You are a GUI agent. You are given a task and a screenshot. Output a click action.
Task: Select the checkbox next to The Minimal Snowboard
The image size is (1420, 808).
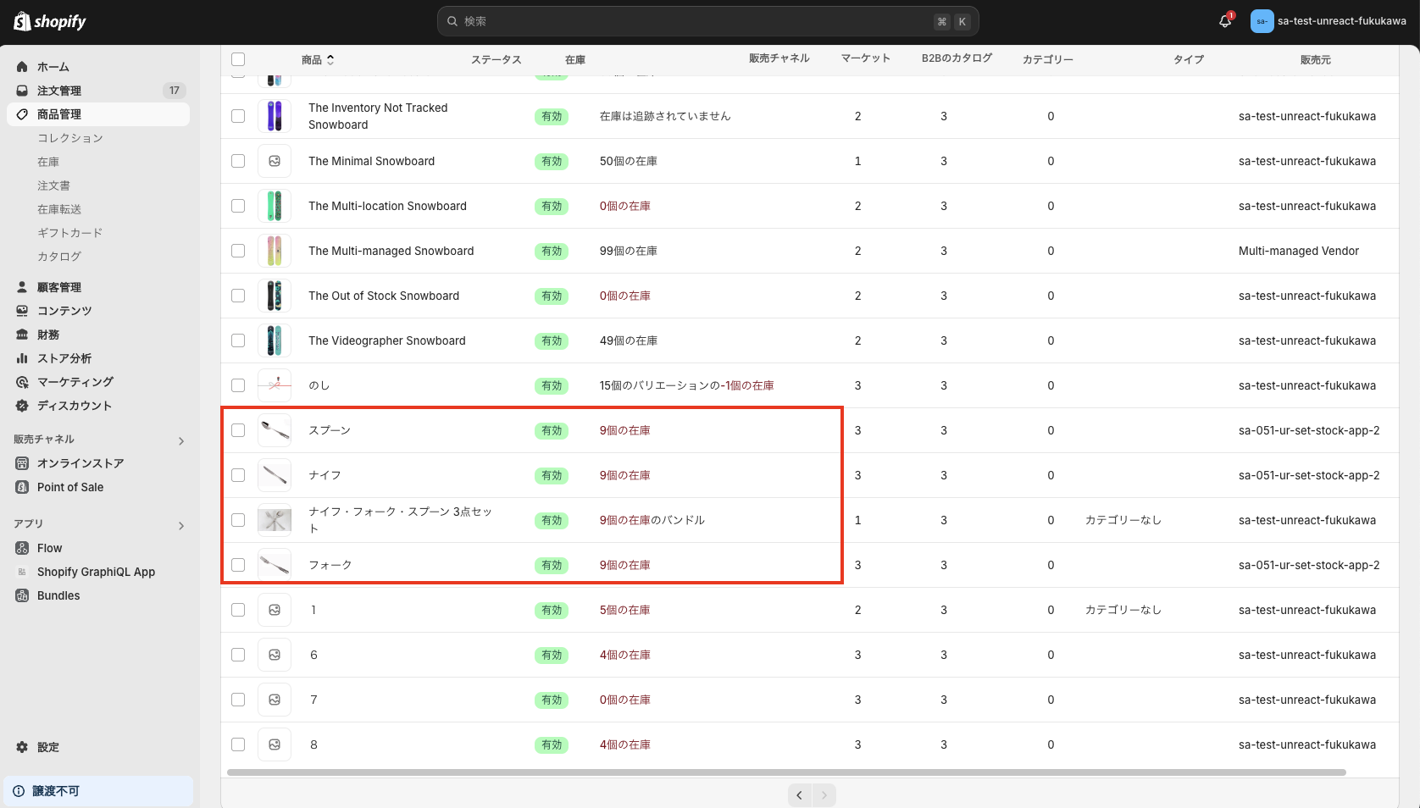tap(238, 161)
